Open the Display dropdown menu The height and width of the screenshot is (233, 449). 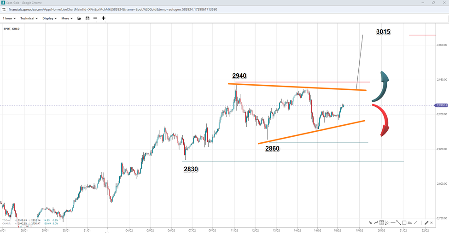coord(49,18)
